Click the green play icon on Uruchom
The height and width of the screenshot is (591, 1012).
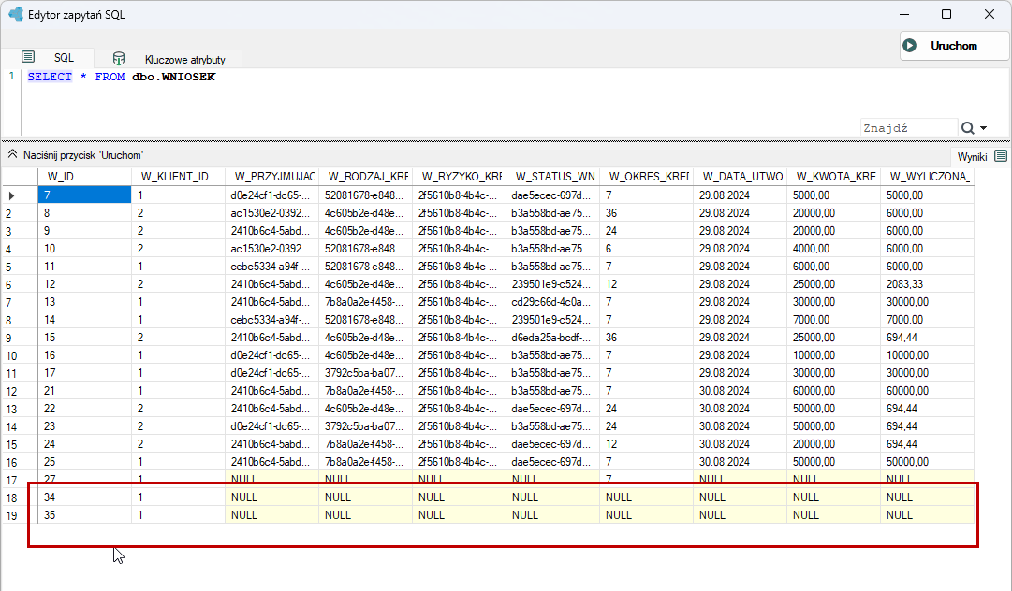pos(909,46)
